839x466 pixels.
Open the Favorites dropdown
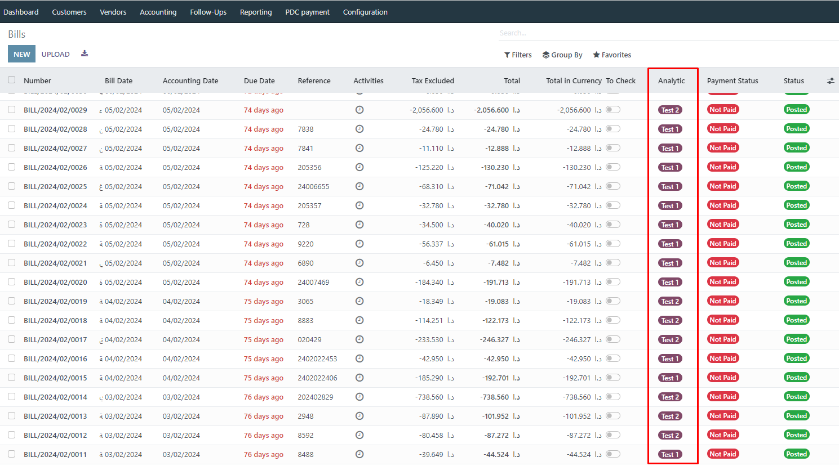point(612,55)
